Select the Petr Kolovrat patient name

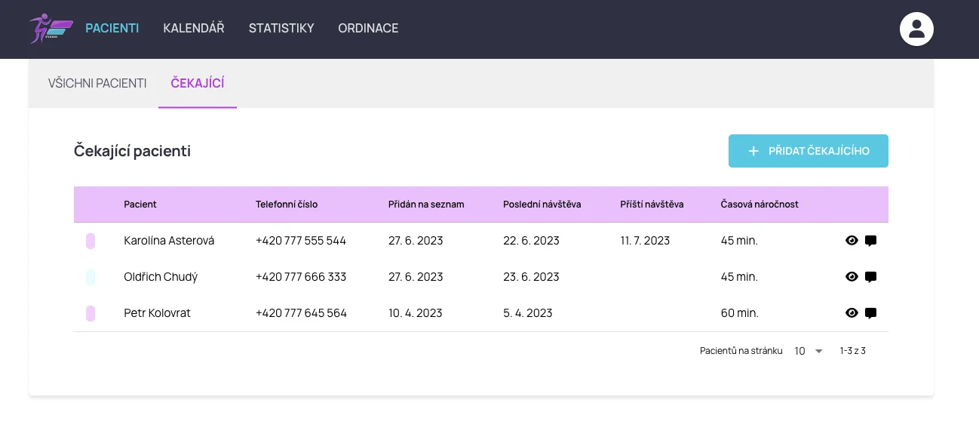[x=157, y=313]
